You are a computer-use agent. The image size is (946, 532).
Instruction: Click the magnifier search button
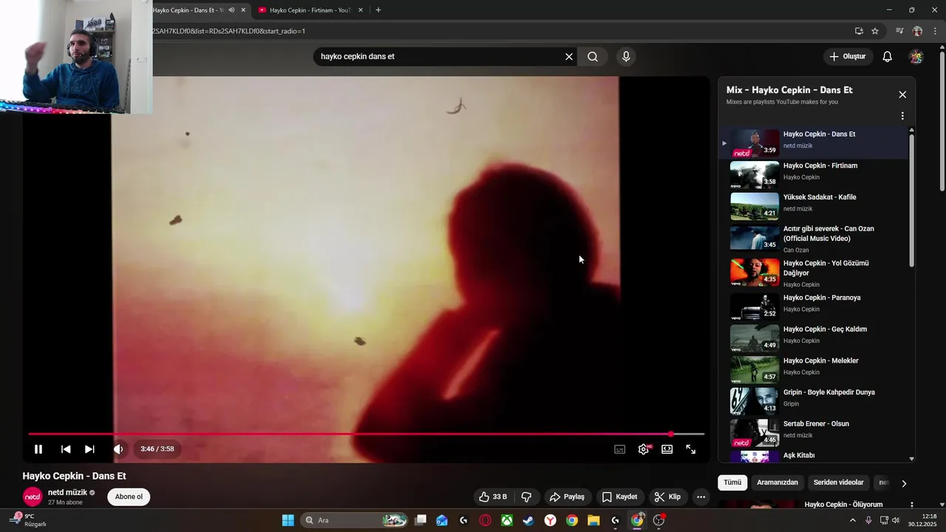593,57
